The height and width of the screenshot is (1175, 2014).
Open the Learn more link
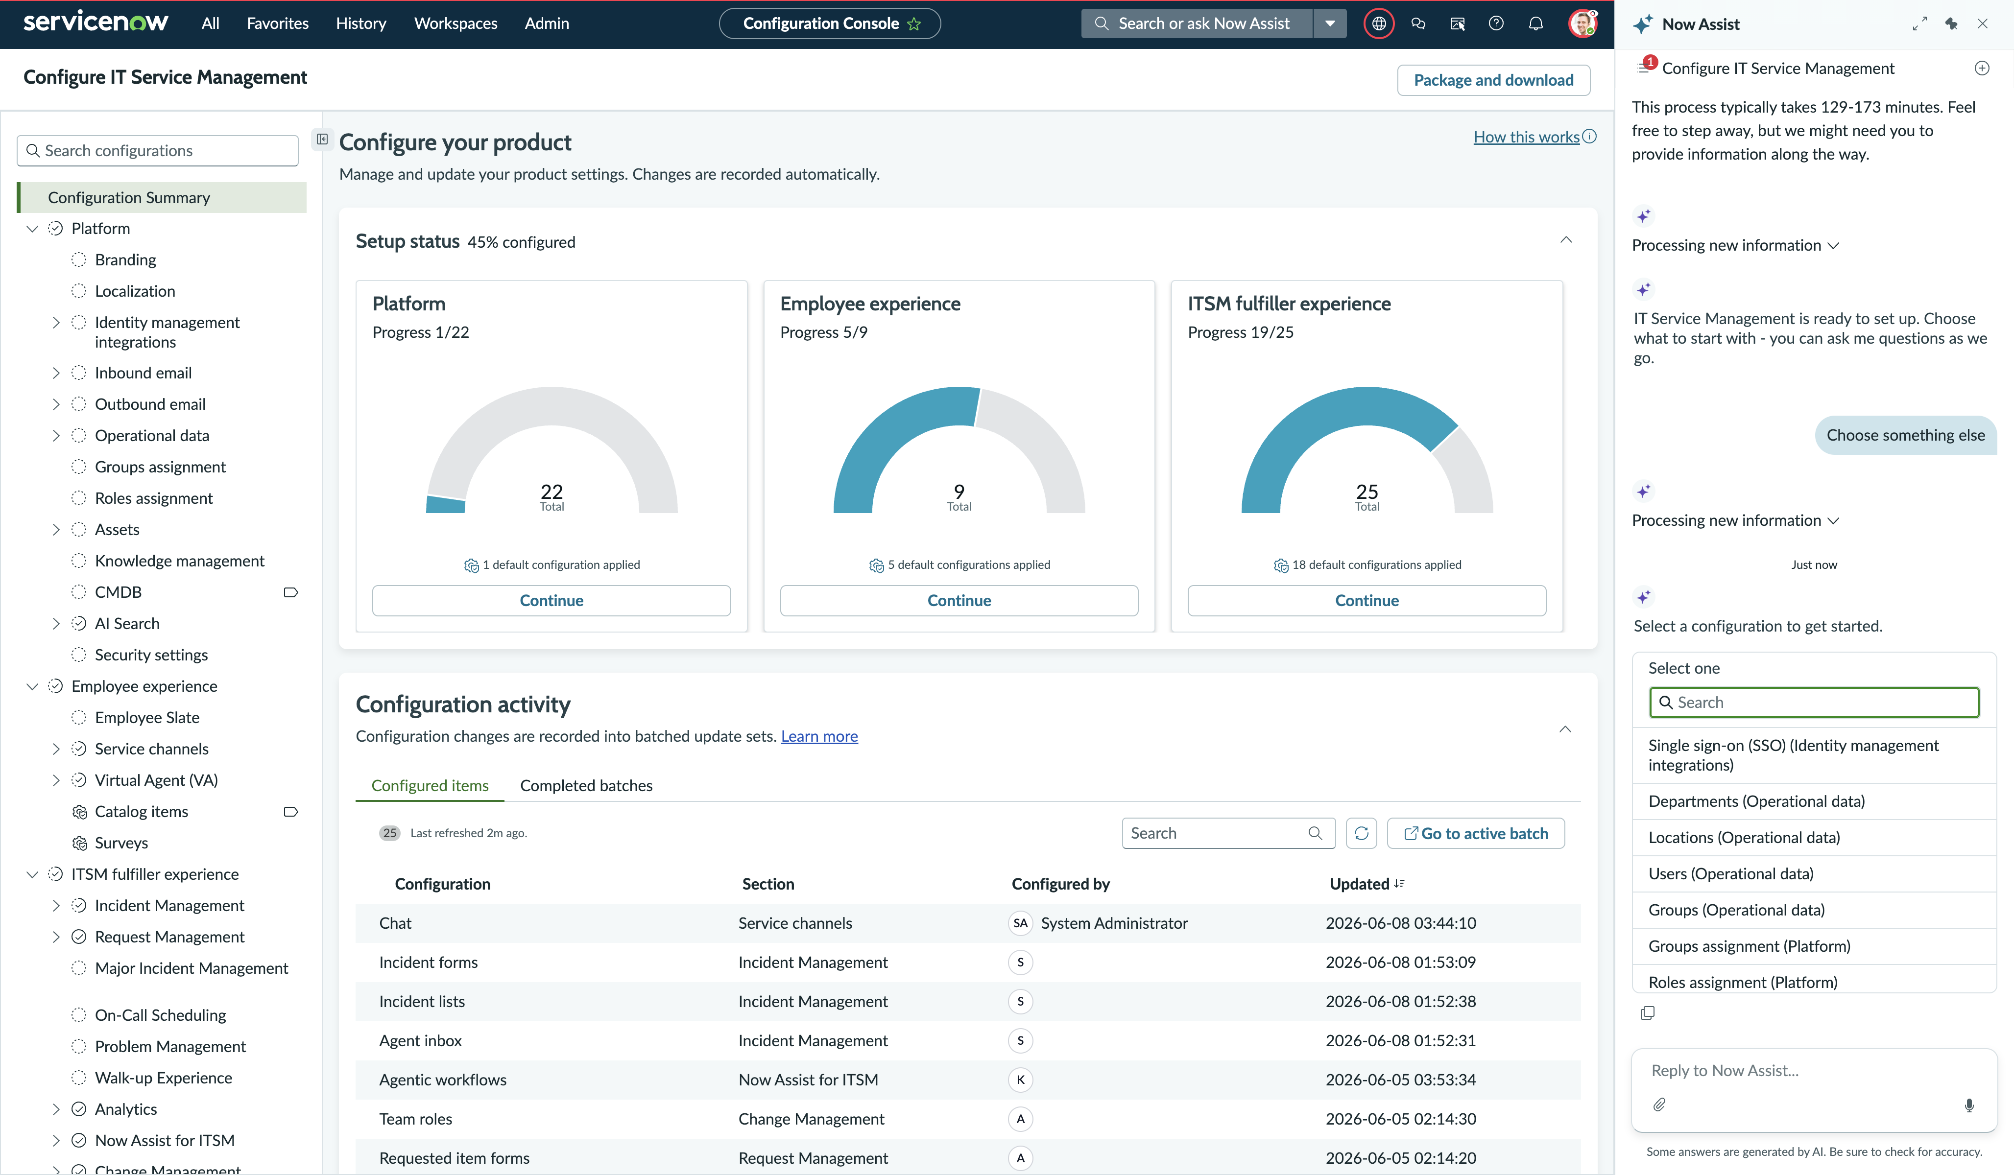point(819,736)
